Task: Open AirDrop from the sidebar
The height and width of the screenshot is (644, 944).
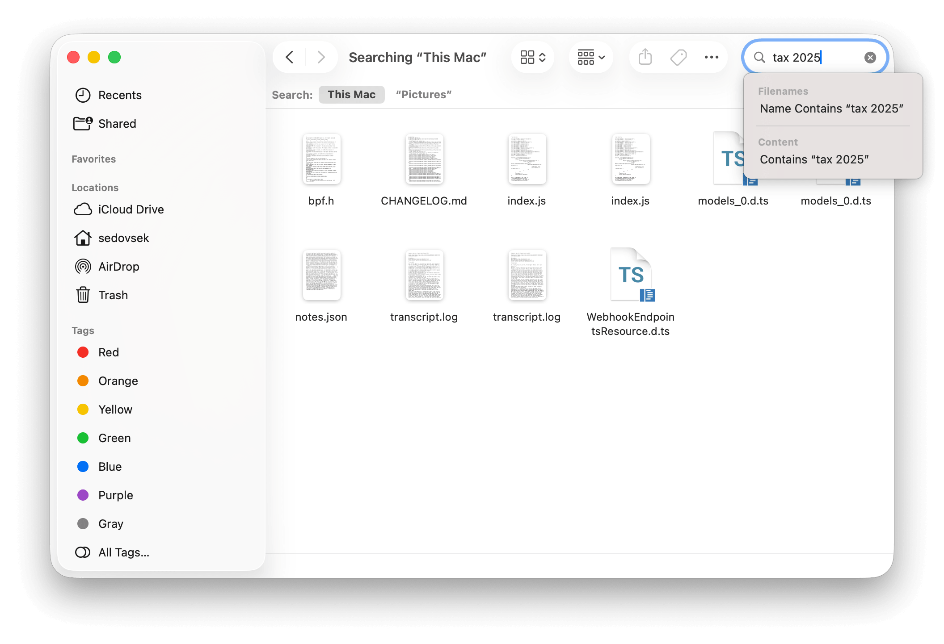Action: [x=118, y=266]
